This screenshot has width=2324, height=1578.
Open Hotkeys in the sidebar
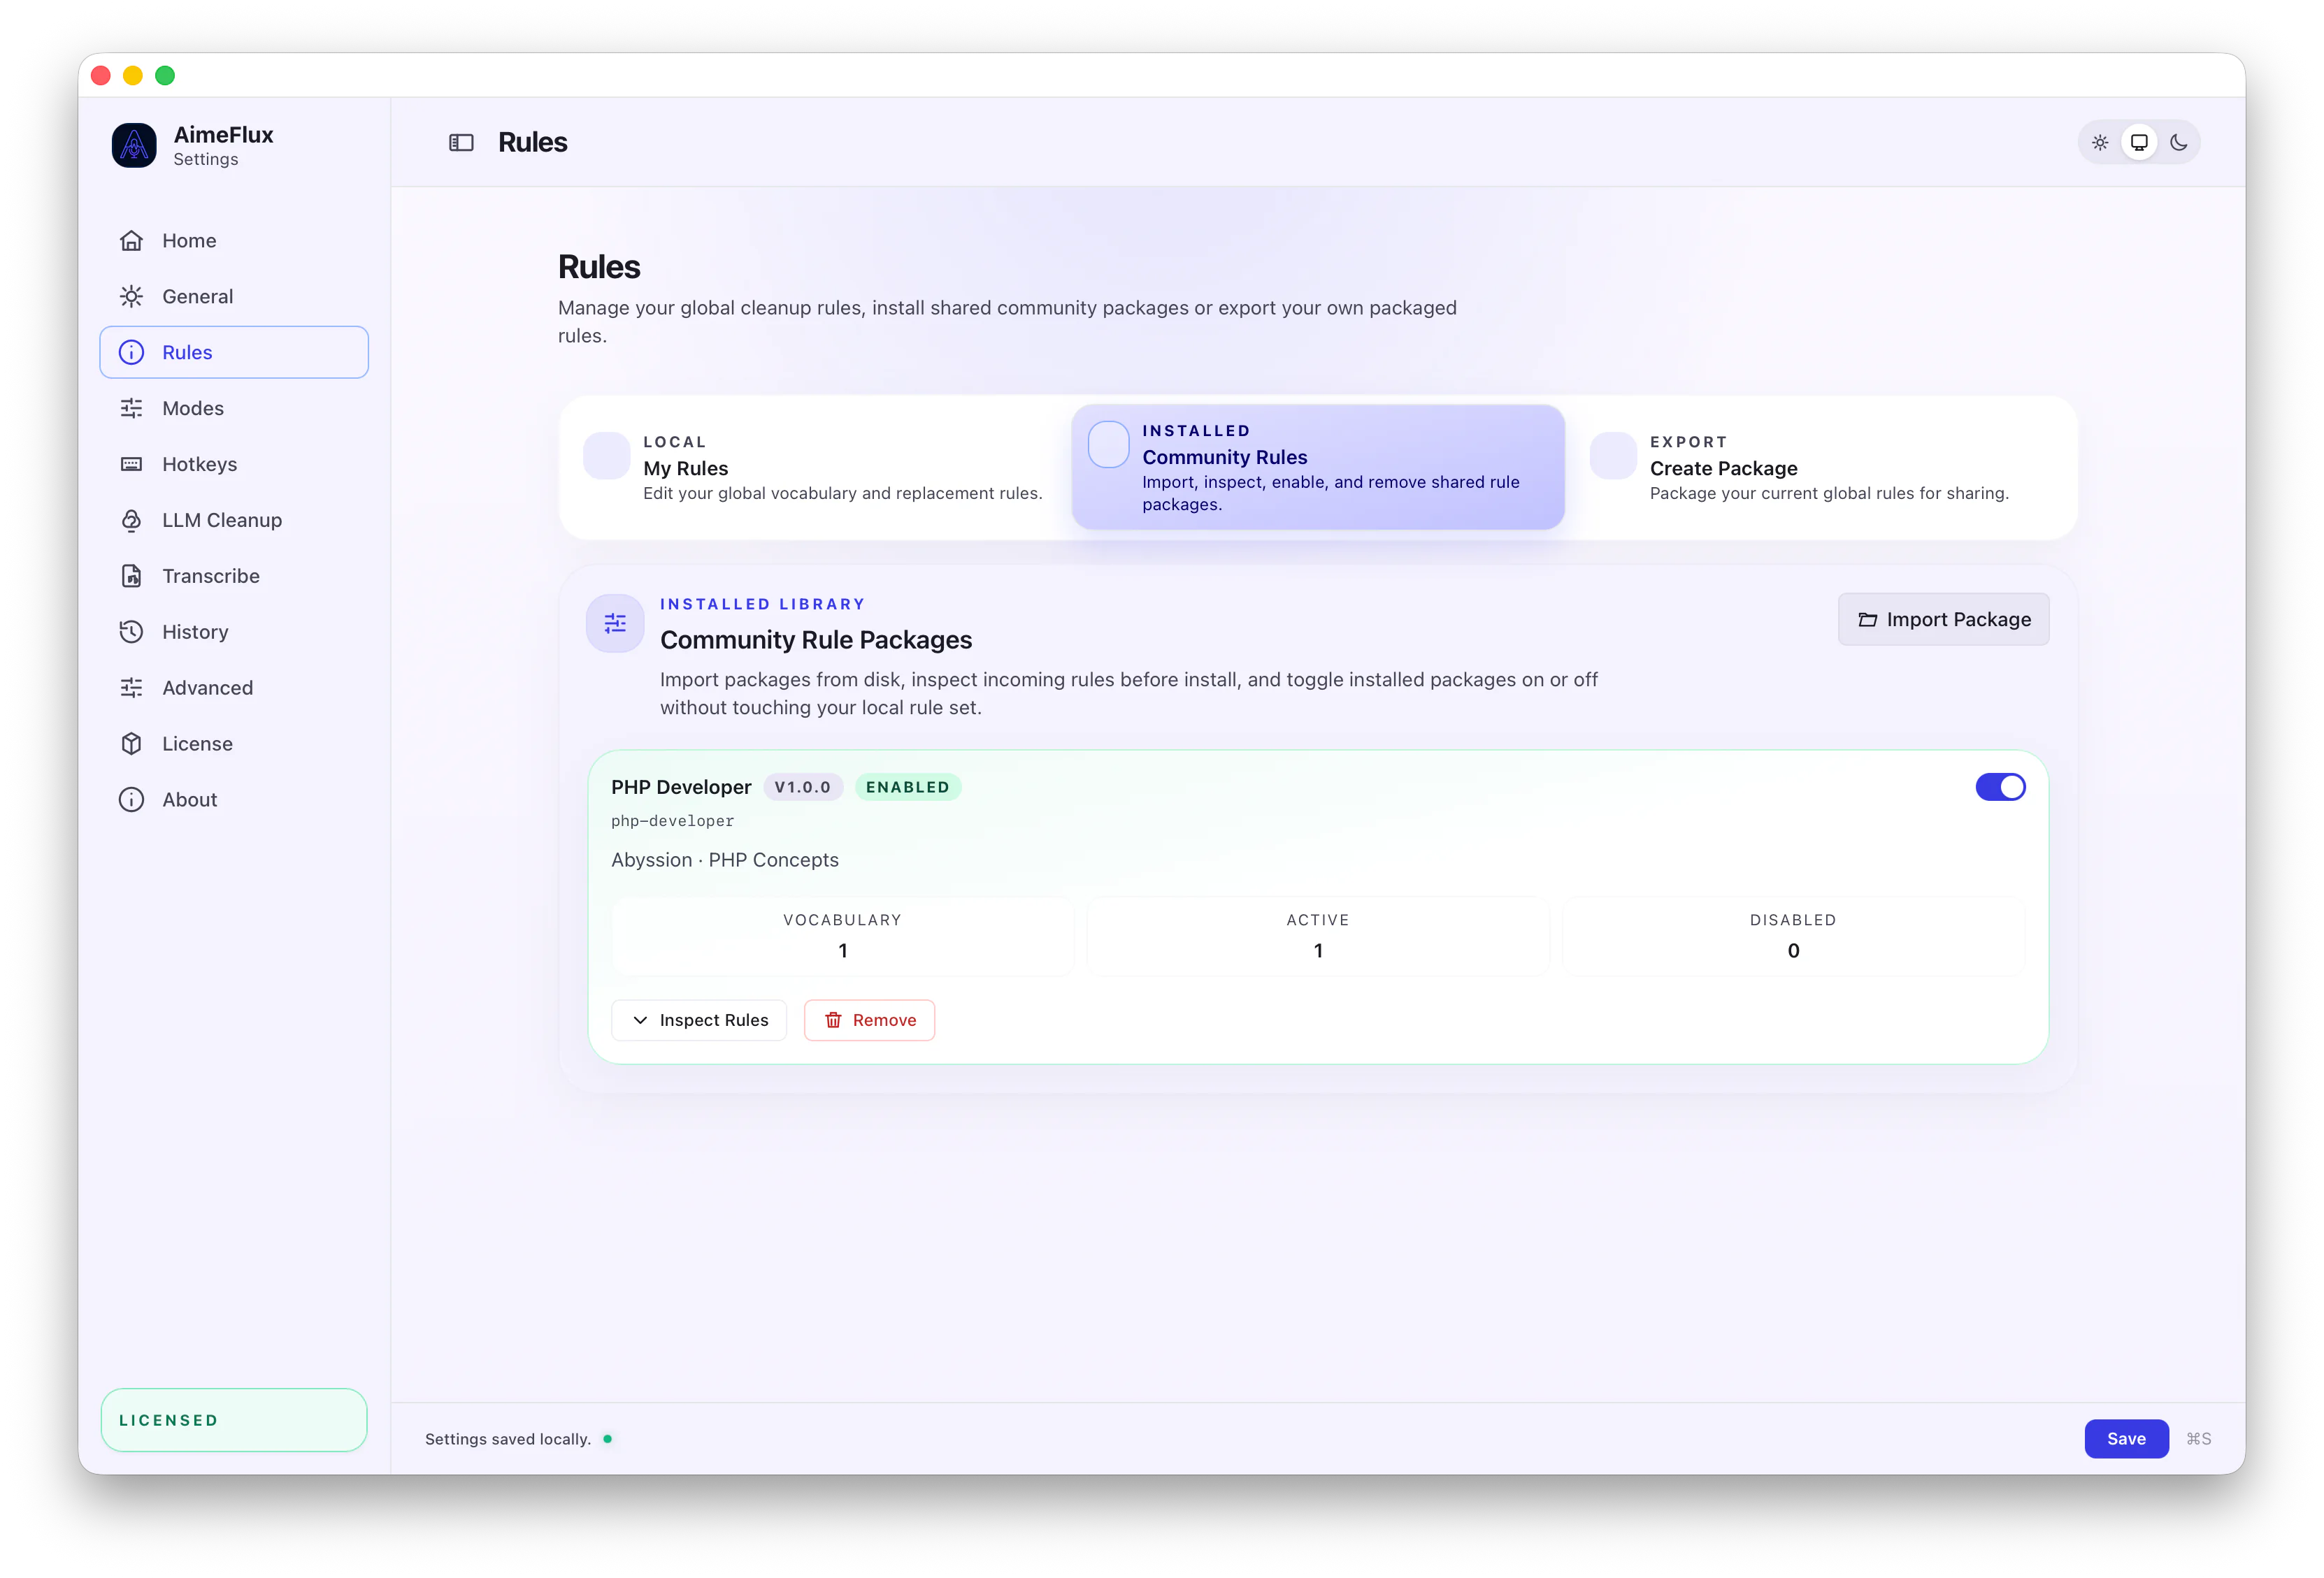point(234,465)
